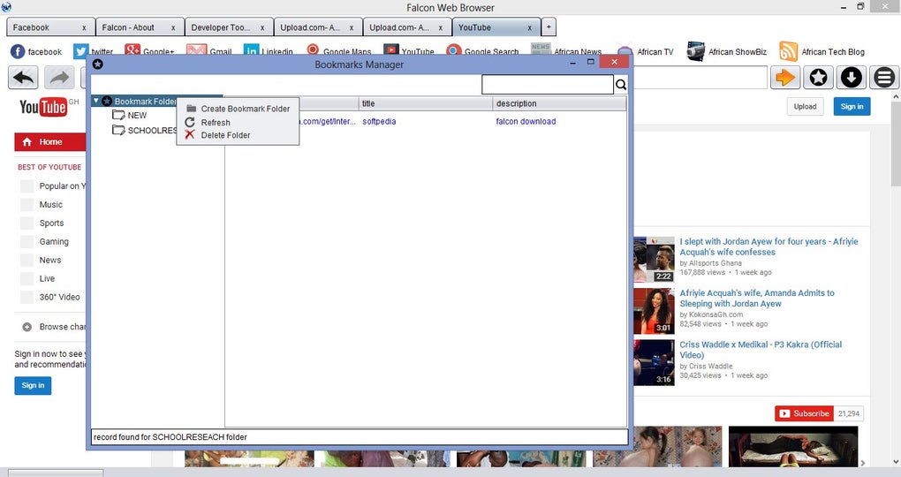Click the red X Delete Folder icon
This screenshot has width=901, height=477.
coord(190,134)
